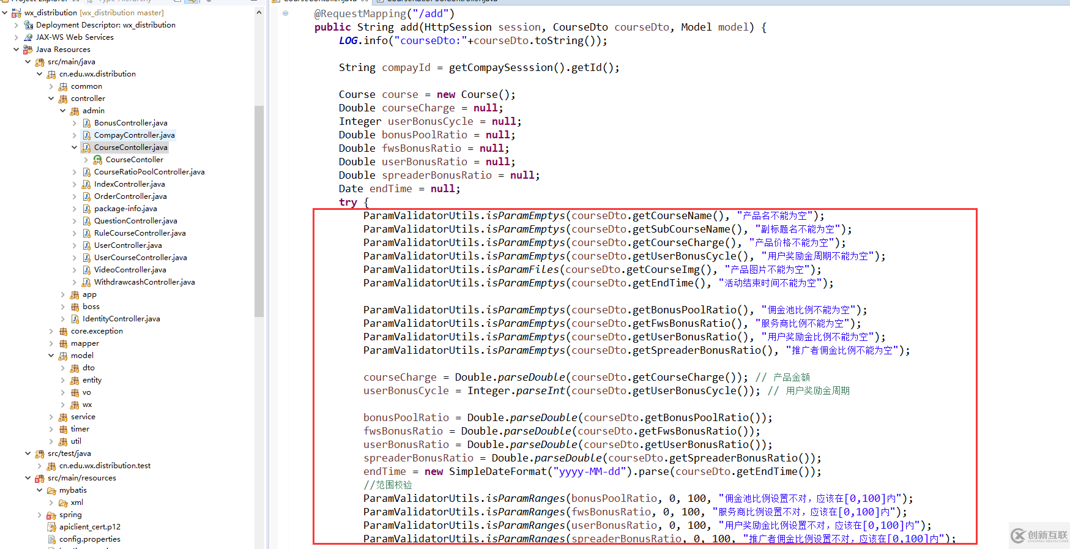Collapse the CourseContoller.java node
The width and height of the screenshot is (1070, 549).
[x=75, y=148]
